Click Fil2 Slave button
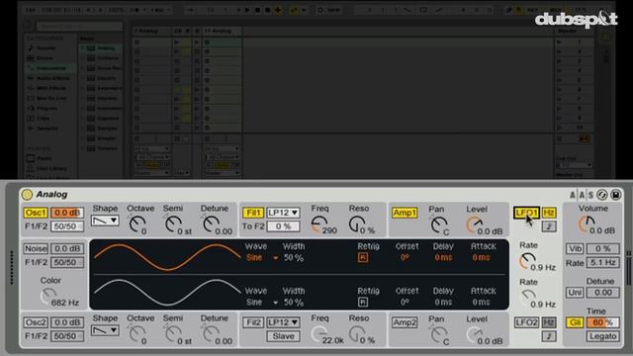633x356 pixels. pos(283,336)
